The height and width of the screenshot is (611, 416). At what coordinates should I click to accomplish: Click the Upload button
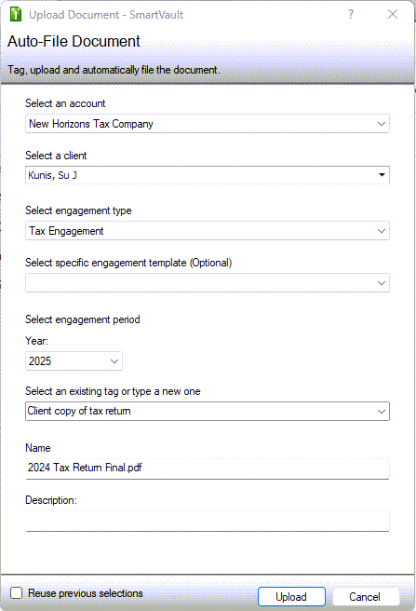pos(291,597)
